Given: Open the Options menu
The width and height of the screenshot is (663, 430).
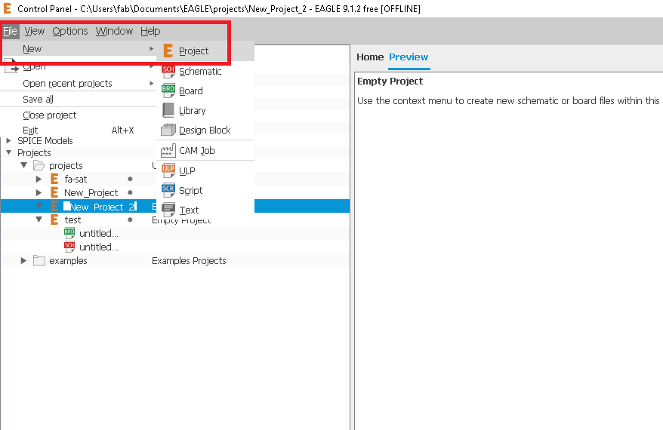Looking at the screenshot, I should click(x=70, y=31).
